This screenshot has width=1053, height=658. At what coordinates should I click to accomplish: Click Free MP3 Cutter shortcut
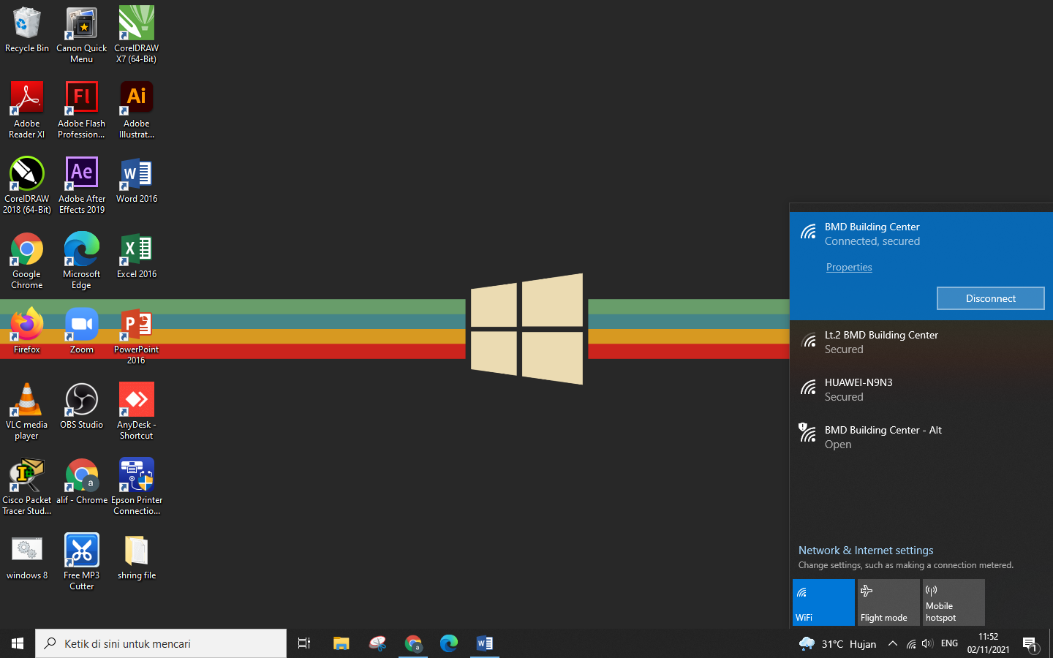tap(82, 562)
